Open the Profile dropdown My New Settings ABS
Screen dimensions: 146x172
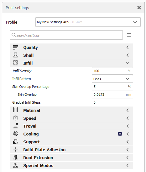click(88, 22)
